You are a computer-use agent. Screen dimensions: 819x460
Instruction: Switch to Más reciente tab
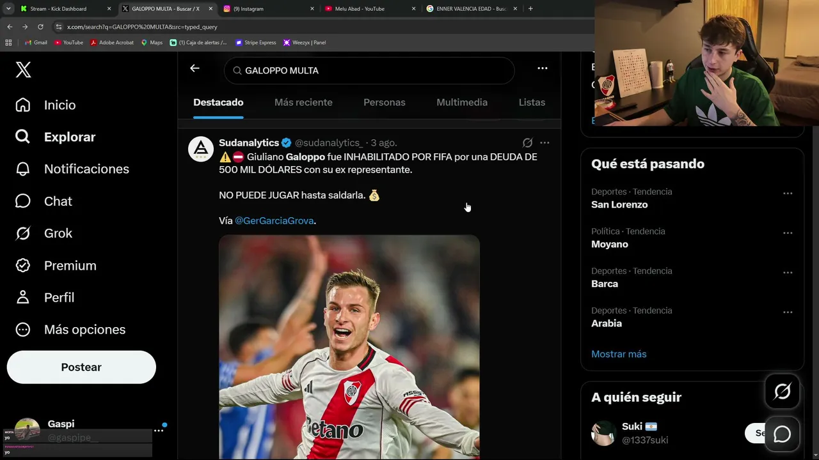tap(303, 102)
